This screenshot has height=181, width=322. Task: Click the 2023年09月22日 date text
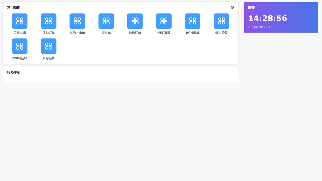tap(259, 27)
